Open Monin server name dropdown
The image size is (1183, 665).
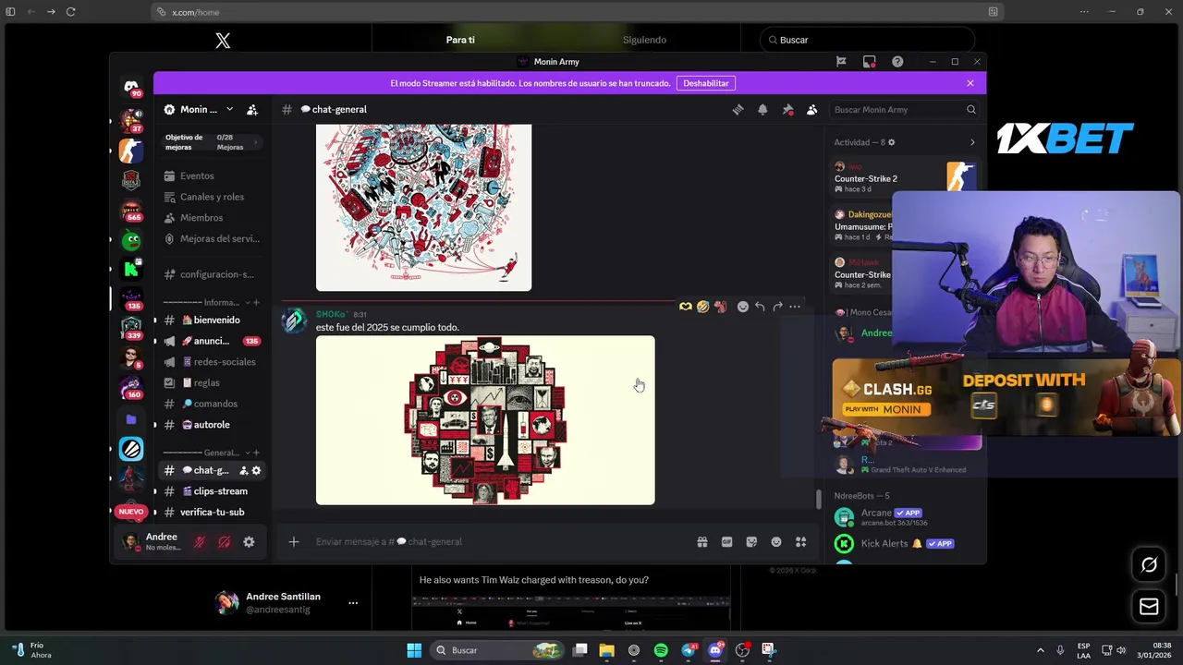point(199,109)
